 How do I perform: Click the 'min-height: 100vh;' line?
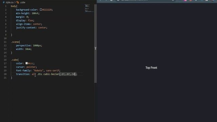28,13
